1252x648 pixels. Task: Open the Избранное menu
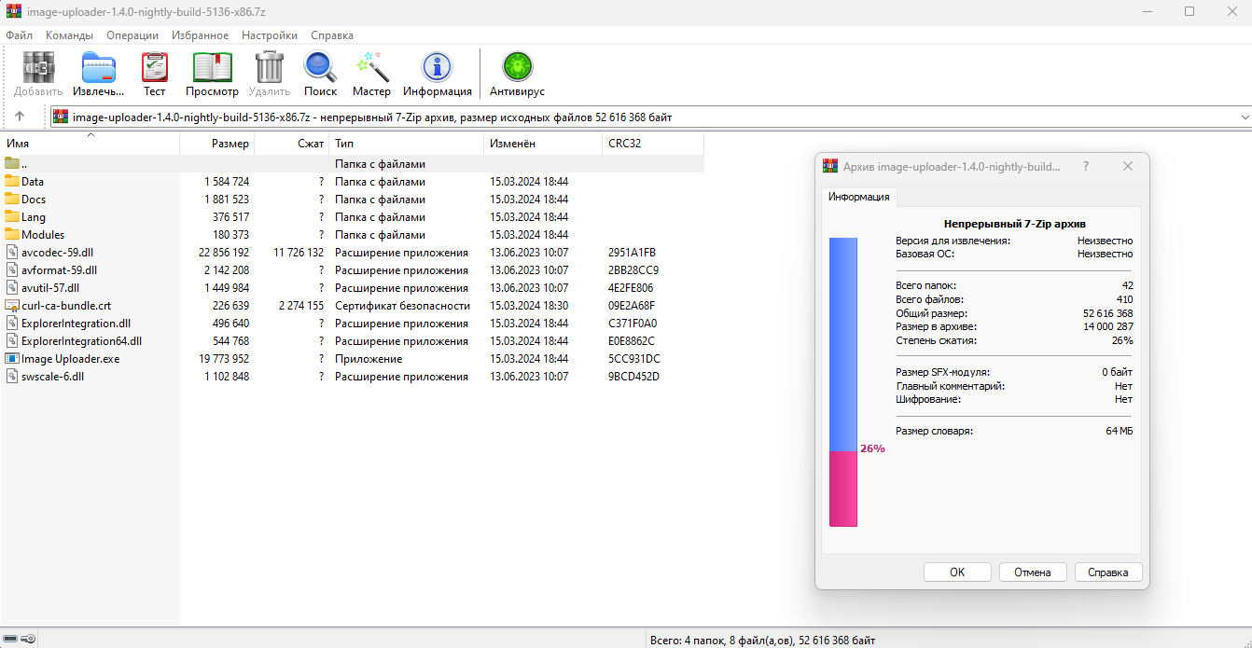(x=200, y=35)
